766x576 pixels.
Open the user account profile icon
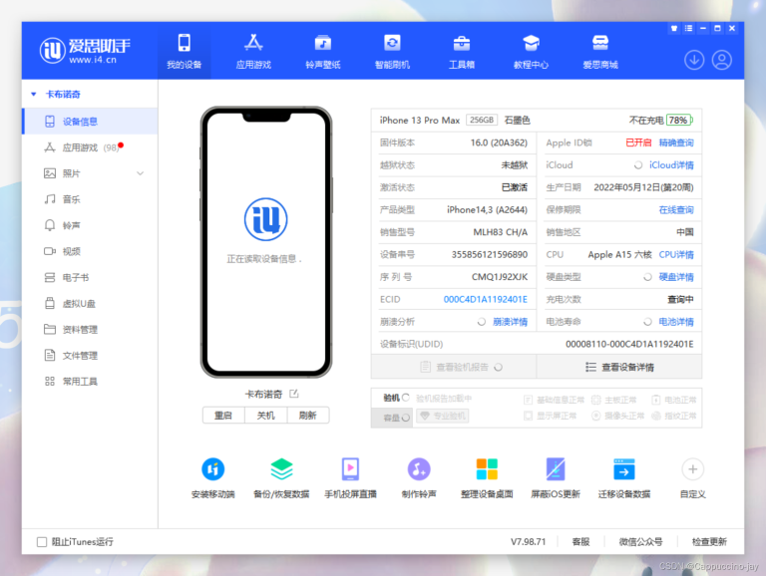tap(721, 60)
